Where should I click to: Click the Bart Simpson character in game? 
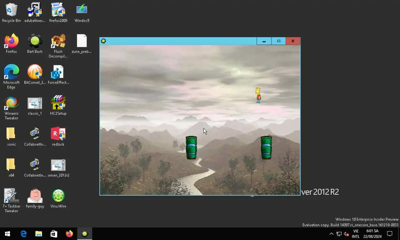258,95
